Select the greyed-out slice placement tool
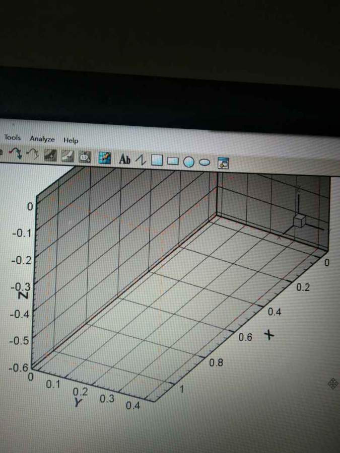The height and width of the screenshot is (453, 340). click(x=50, y=155)
